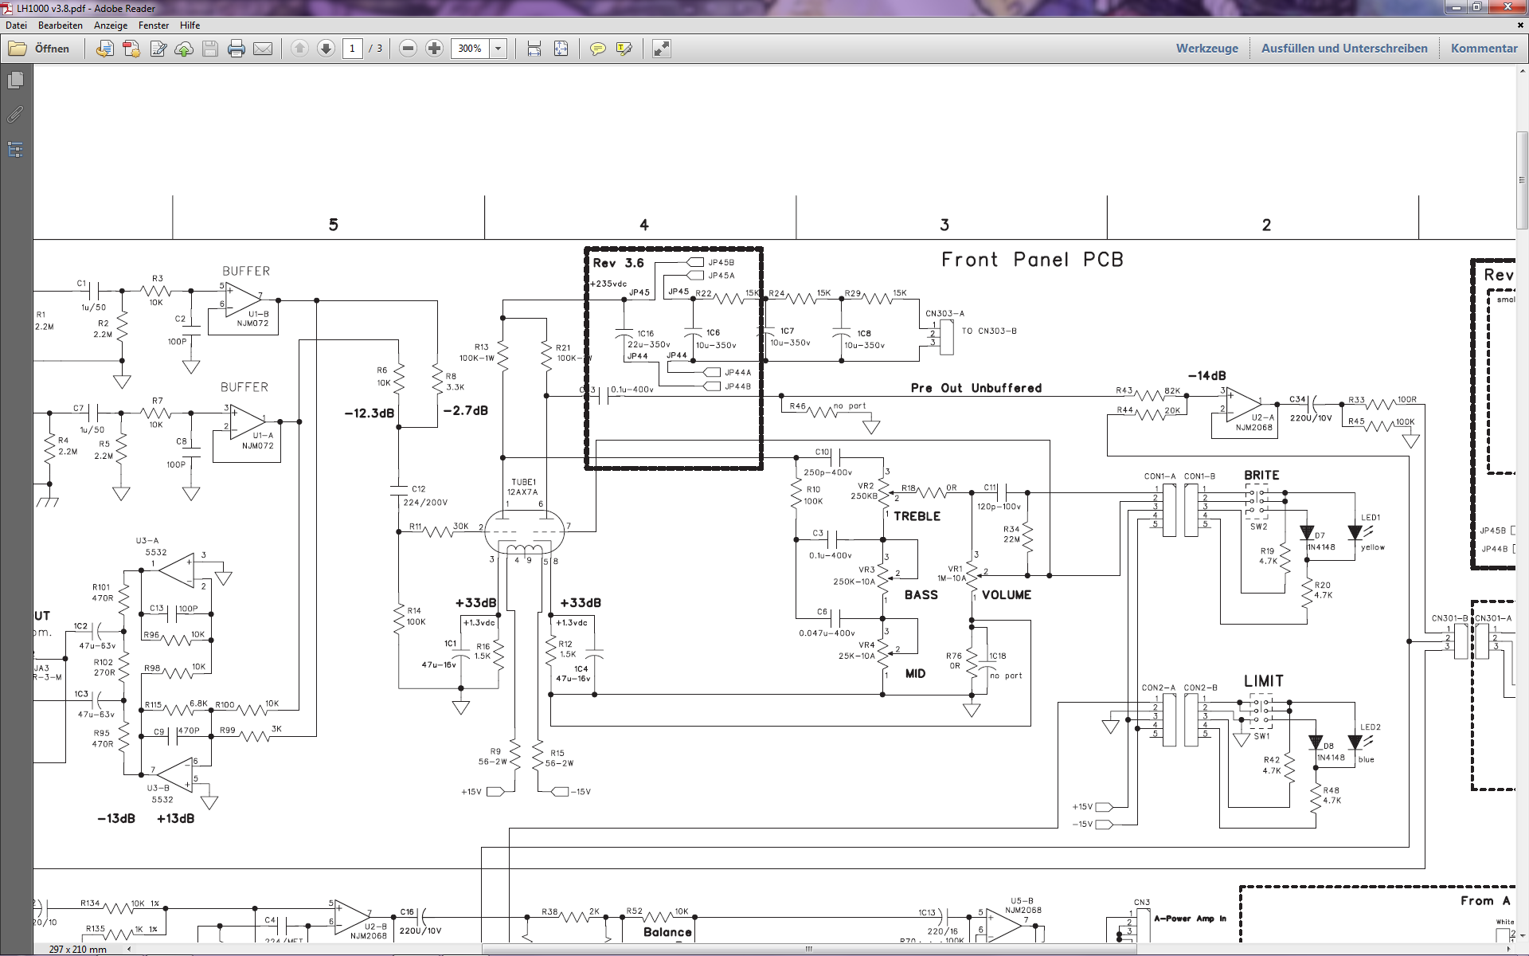Send the file by email envelope icon

coord(263,49)
